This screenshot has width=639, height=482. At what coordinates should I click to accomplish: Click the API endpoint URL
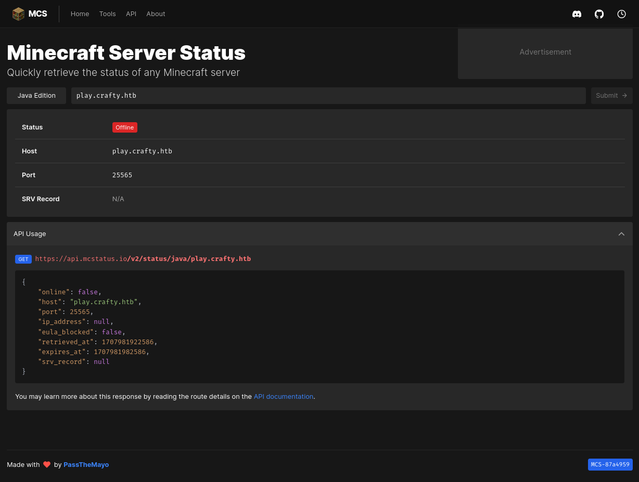tap(143, 259)
